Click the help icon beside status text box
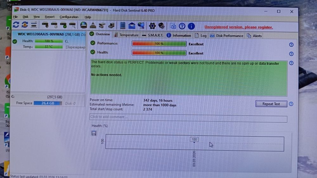This screenshot has height=178, width=317. [291, 63]
